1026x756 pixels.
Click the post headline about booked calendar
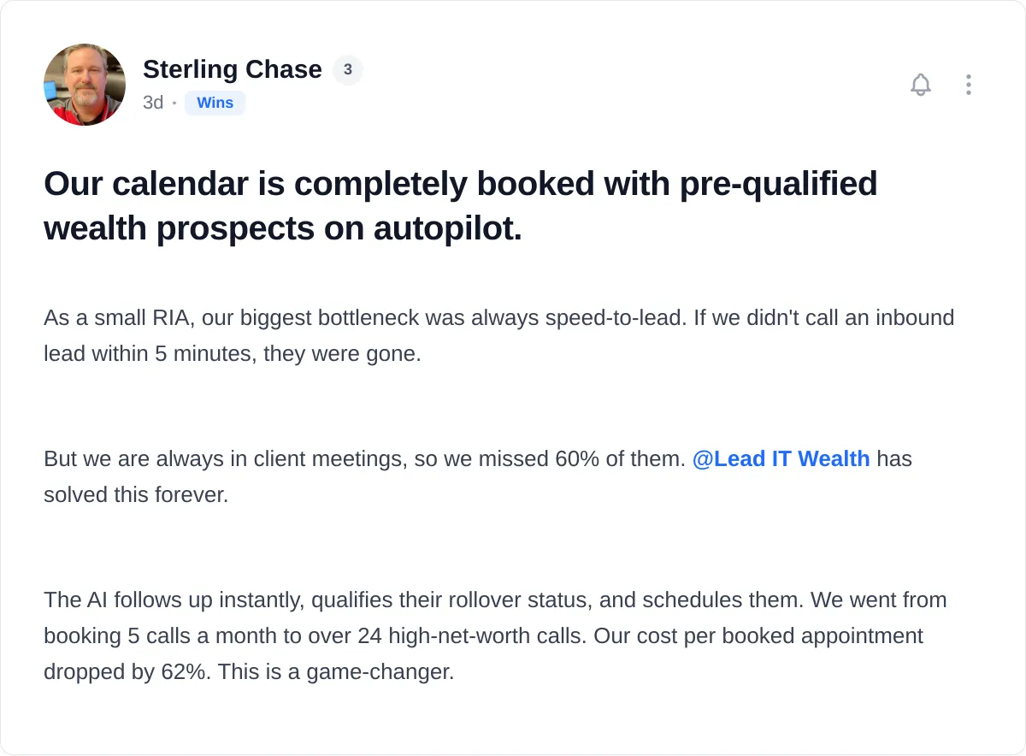(461, 206)
